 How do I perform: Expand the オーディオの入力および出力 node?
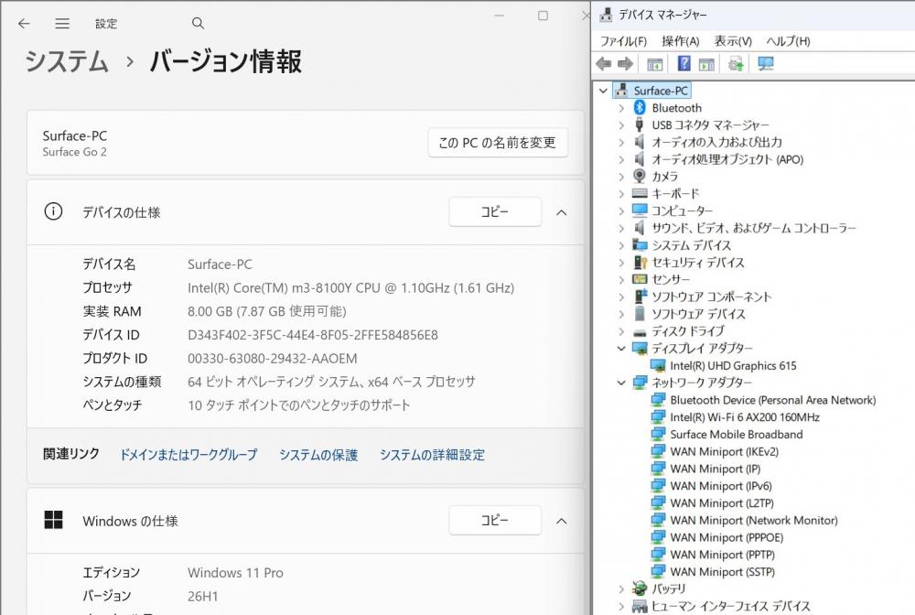click(x=621, y=143)
